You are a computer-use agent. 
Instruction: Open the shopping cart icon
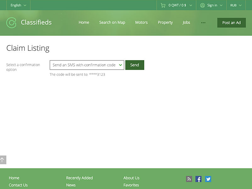(163, 5)
